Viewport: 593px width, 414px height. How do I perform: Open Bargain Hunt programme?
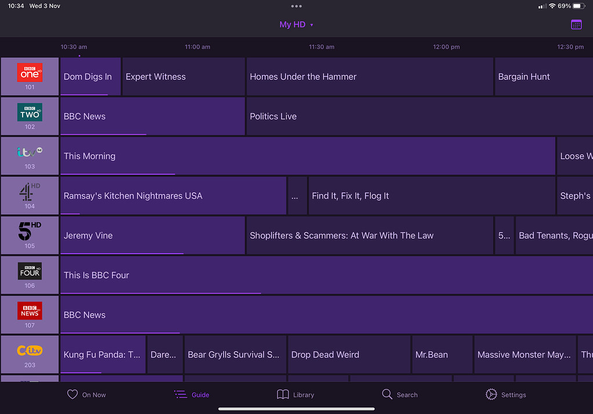(x=544, y=76)
